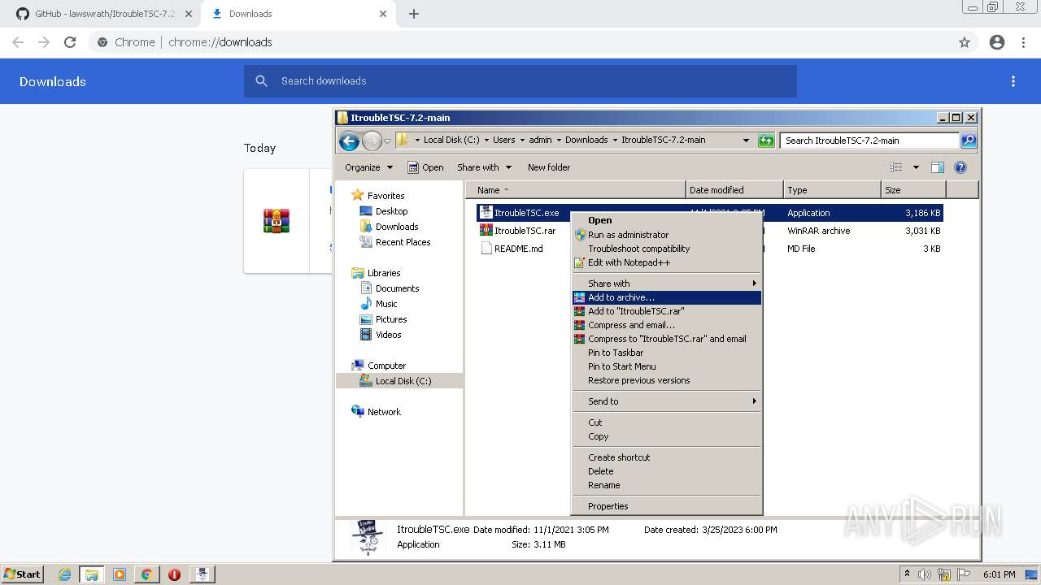Click Explorer forward navigation arrow
Viewport: 1041px width, 585px height.
(372, 141)
